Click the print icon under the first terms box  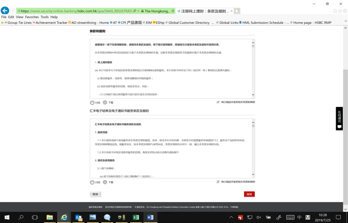[92, 103]
